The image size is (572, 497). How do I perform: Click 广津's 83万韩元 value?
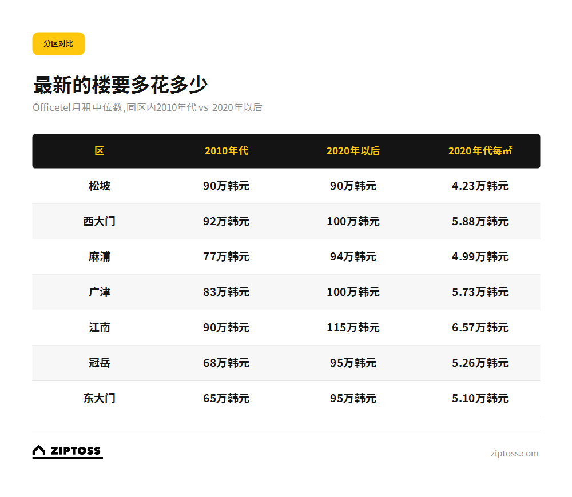coord(226,292)
